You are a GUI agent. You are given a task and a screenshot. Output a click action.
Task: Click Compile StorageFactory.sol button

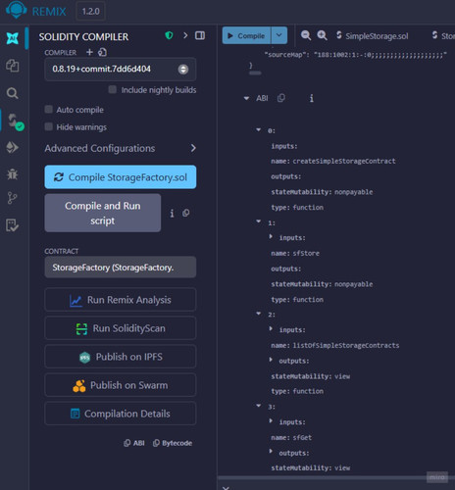pyautogui.click(x=121, y=177)
